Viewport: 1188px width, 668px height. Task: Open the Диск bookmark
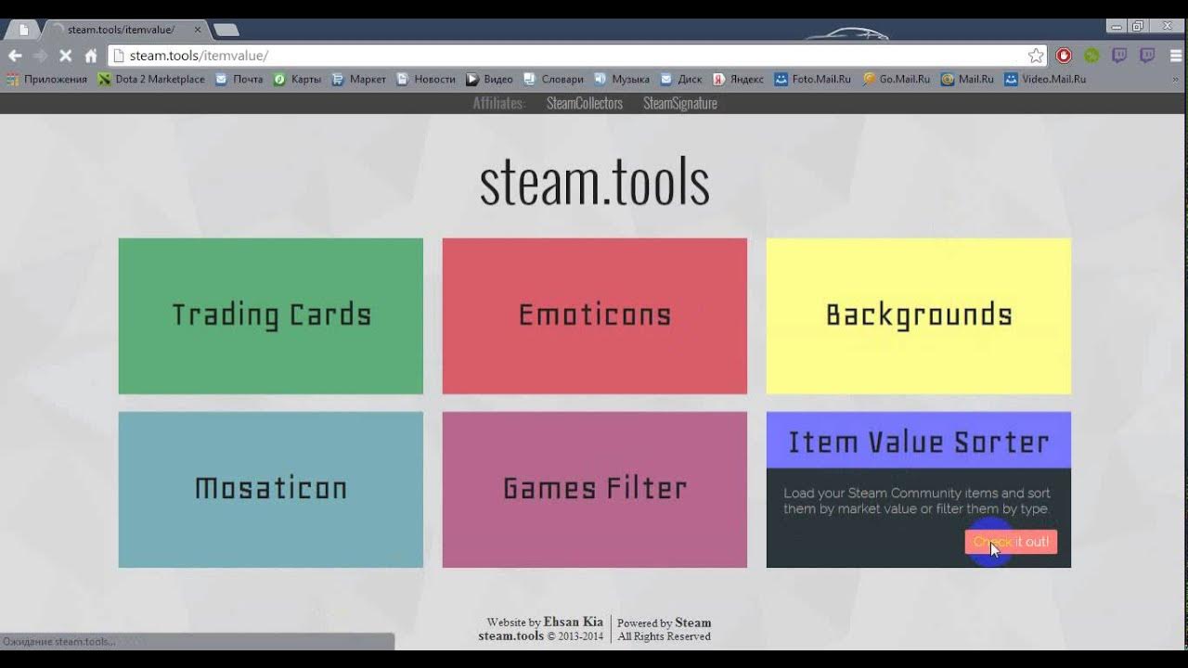point(680,79)
